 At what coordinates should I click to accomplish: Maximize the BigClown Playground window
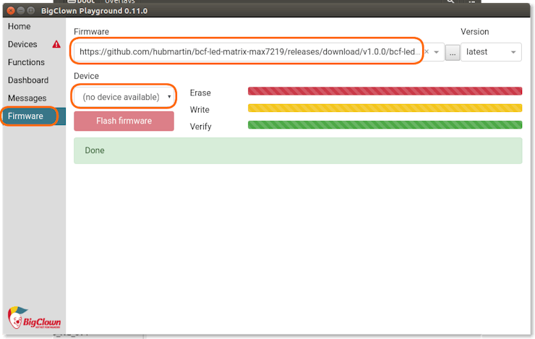[x=30, y=11]
